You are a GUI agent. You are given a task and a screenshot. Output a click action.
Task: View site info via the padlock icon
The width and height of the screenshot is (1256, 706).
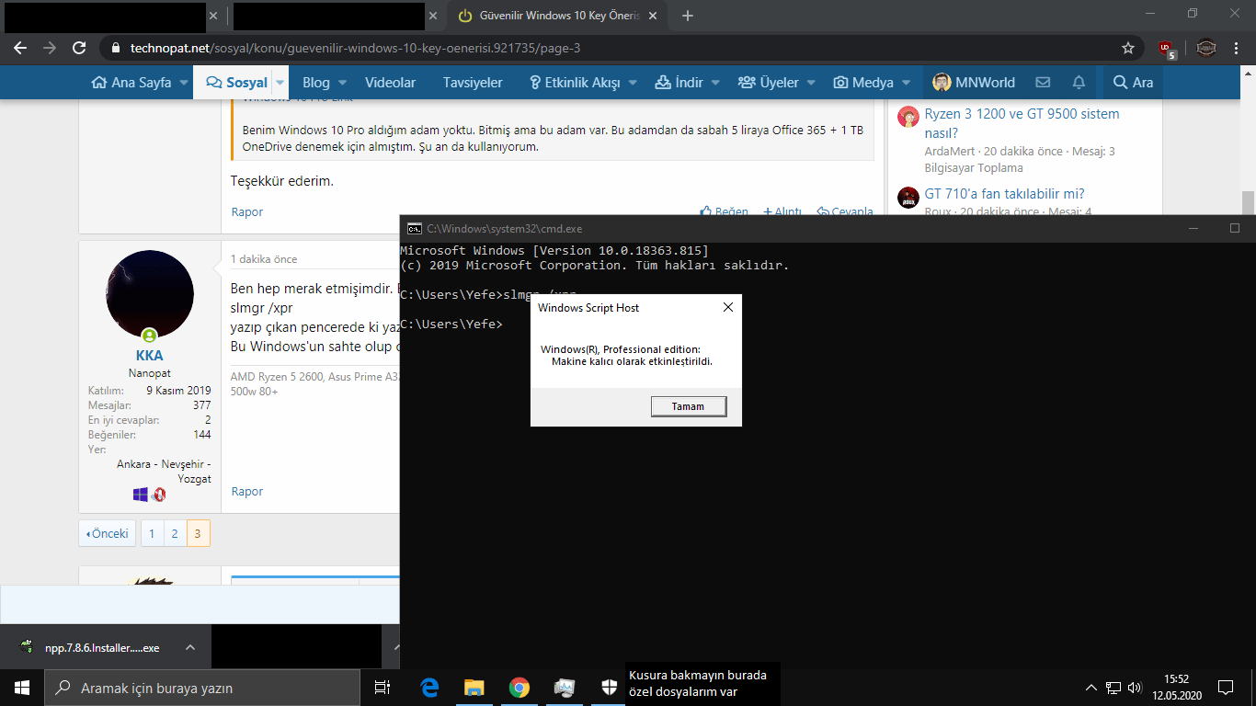(115, 48)
